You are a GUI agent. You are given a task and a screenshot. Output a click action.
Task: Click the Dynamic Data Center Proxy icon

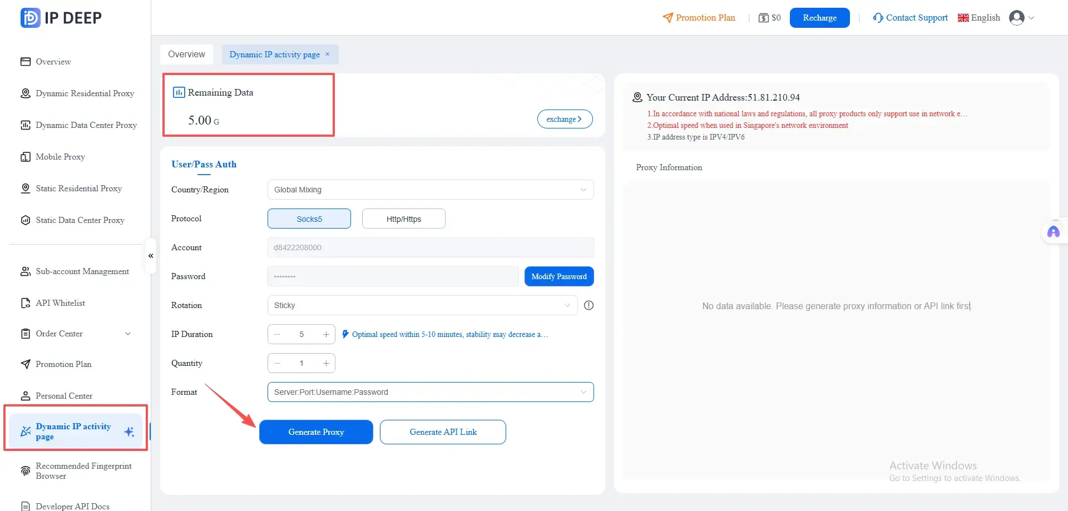(x=26, y=125)
